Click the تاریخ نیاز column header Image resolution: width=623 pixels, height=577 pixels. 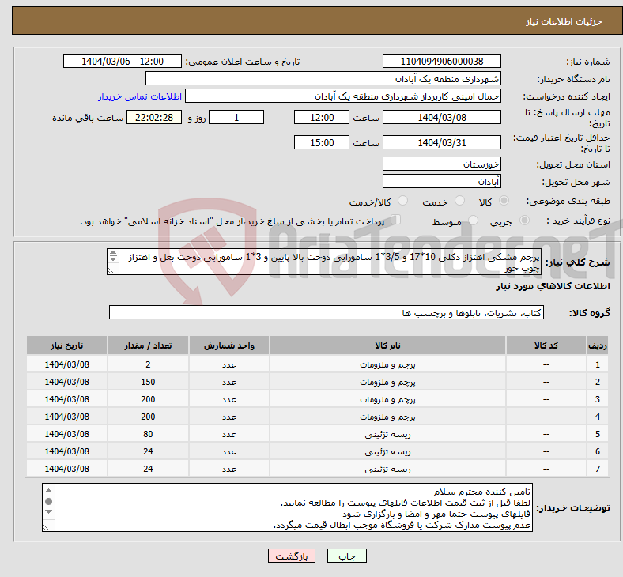coord(67,346)
